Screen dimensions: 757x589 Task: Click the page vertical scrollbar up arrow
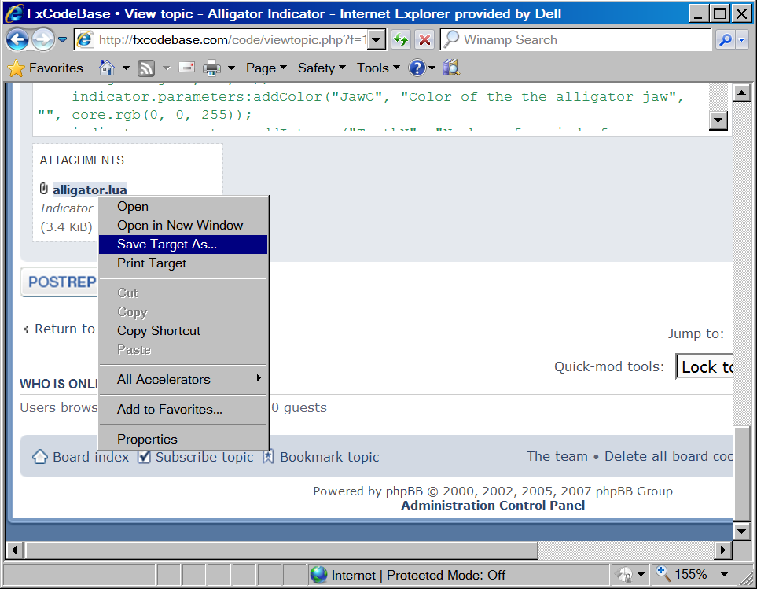(x=741, y=92)
